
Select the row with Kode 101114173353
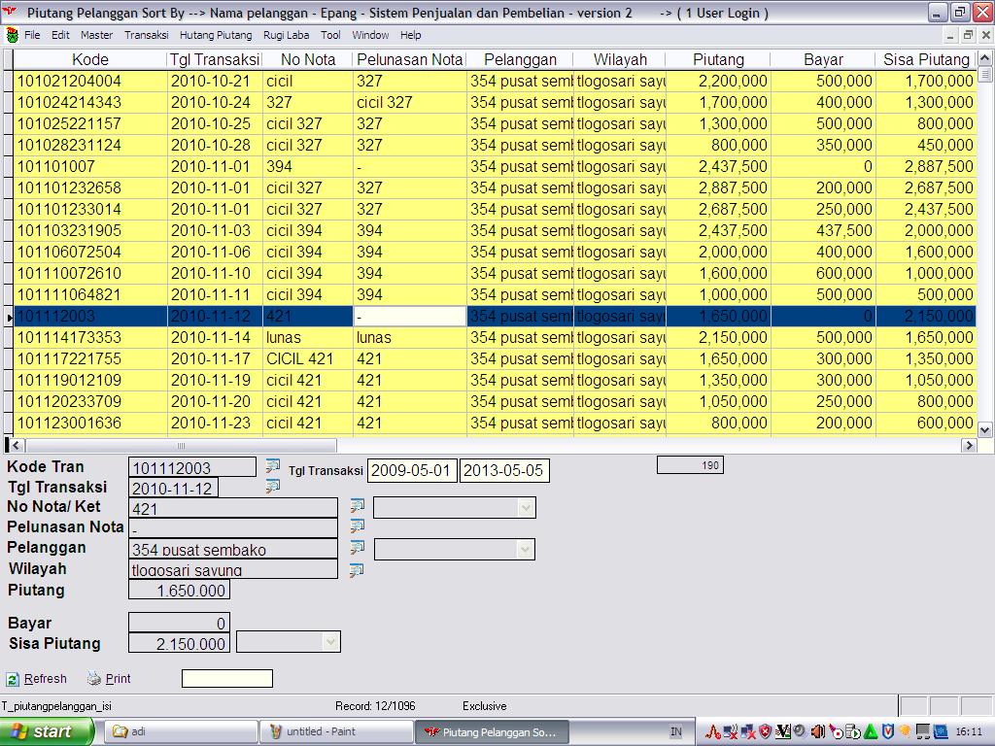point(69,338)
